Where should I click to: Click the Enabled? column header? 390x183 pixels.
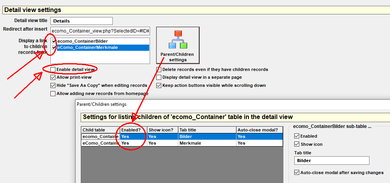coord(133,130)
